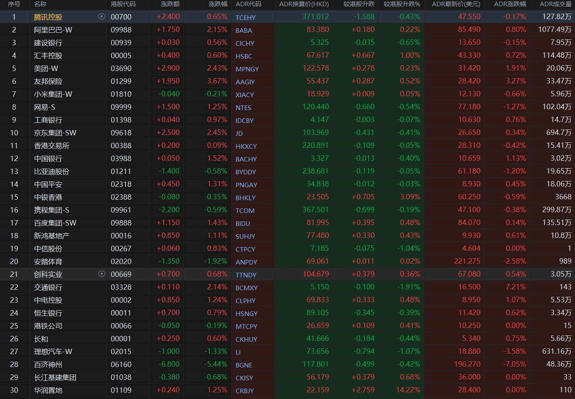The width and height of the screenshot is (575, 399).
Task: Click the 较港股升跌% column header
Action: point(402,4)
